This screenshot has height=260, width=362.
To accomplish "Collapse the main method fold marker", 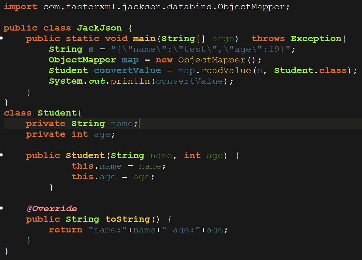I will [x=1, y=38].
